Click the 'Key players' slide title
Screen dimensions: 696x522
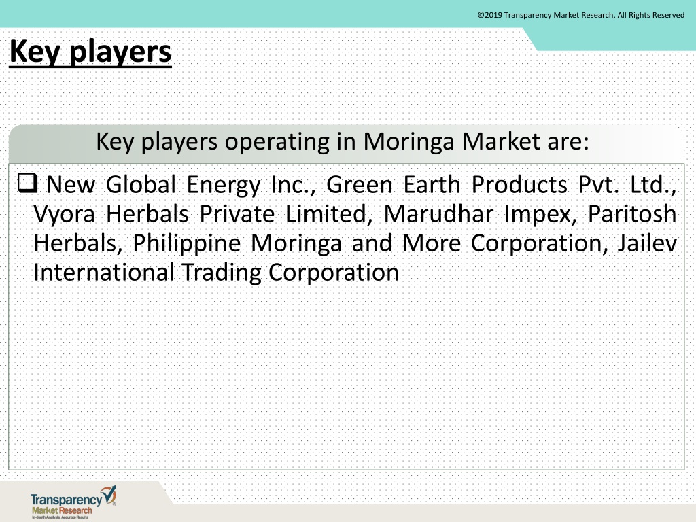90,52
